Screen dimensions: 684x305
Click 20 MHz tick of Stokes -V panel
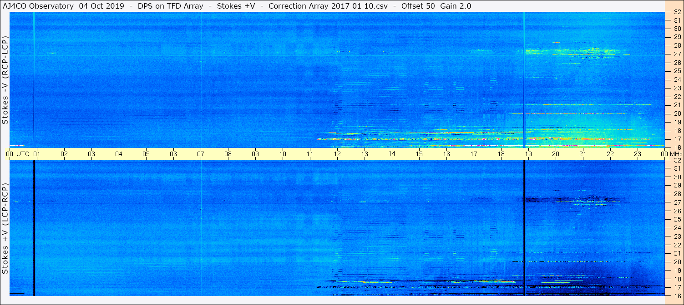(677, 113)
